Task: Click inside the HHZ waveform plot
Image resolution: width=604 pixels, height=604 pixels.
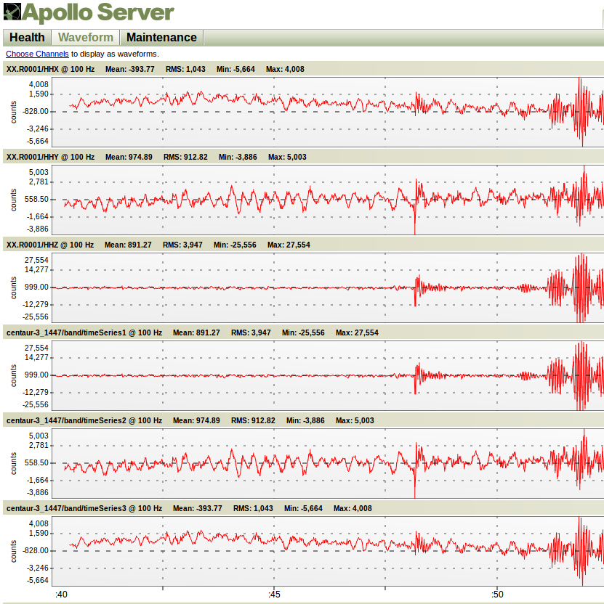Action: [x=327, y=287]
